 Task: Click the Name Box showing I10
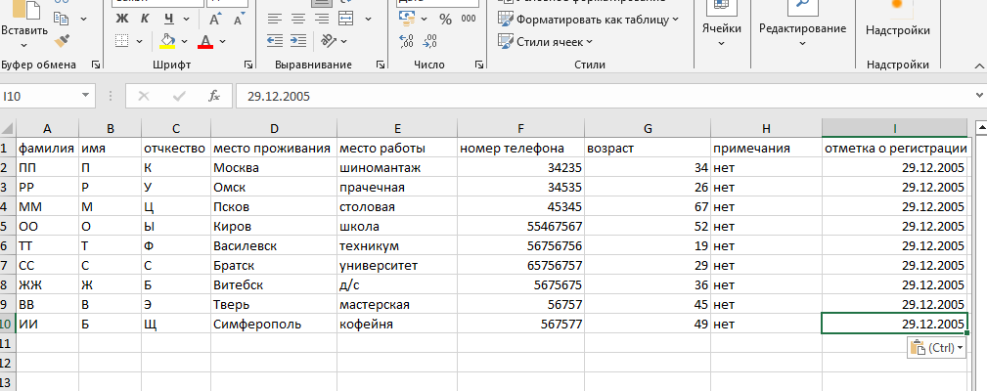tap(40, 96)
